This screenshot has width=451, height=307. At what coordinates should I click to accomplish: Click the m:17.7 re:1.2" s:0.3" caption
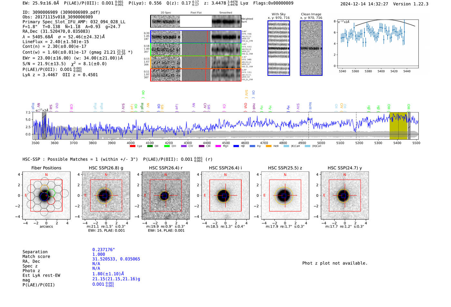[345, 226]
